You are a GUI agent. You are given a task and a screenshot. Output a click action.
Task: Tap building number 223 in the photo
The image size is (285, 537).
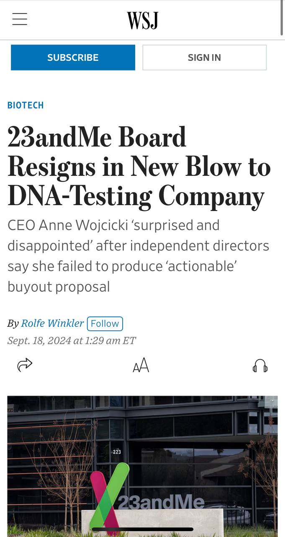click(x=117, y=452)
